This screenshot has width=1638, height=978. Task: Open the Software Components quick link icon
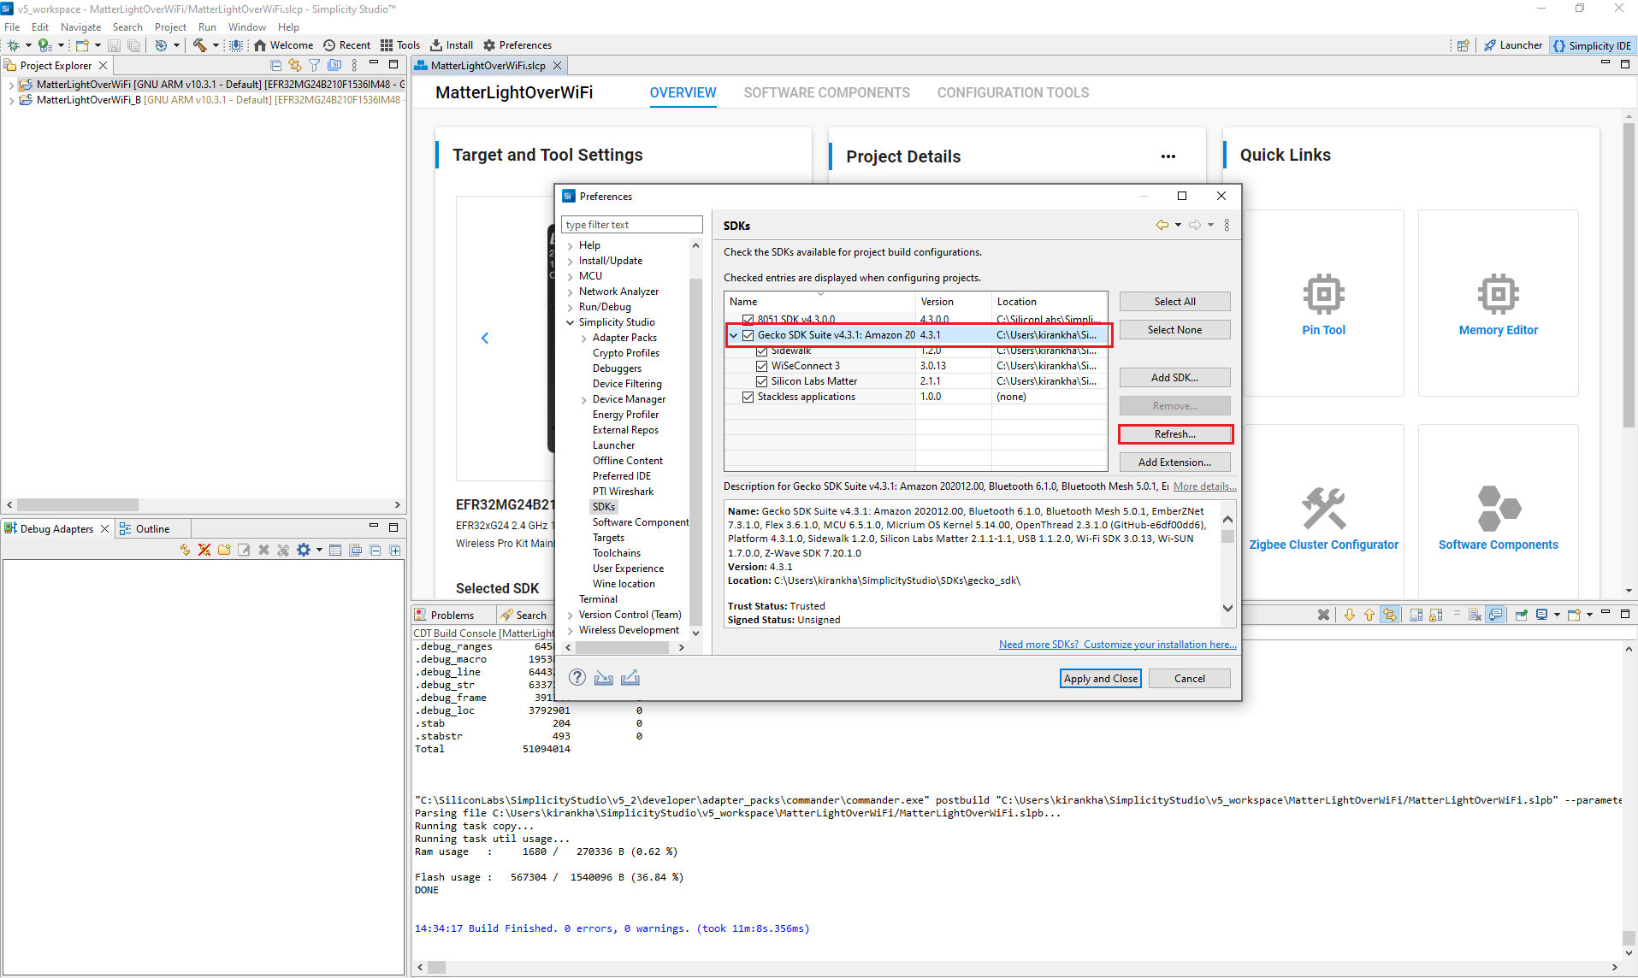(x=1498, y=509)
